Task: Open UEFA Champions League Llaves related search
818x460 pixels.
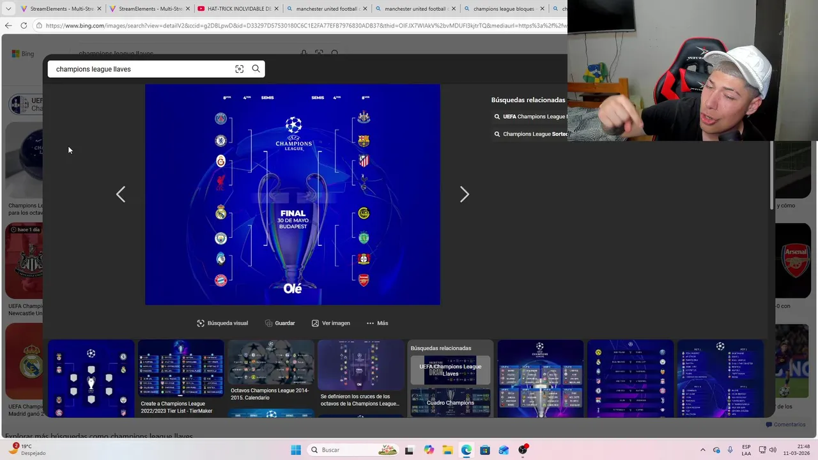Action: [x=451, y=371]
